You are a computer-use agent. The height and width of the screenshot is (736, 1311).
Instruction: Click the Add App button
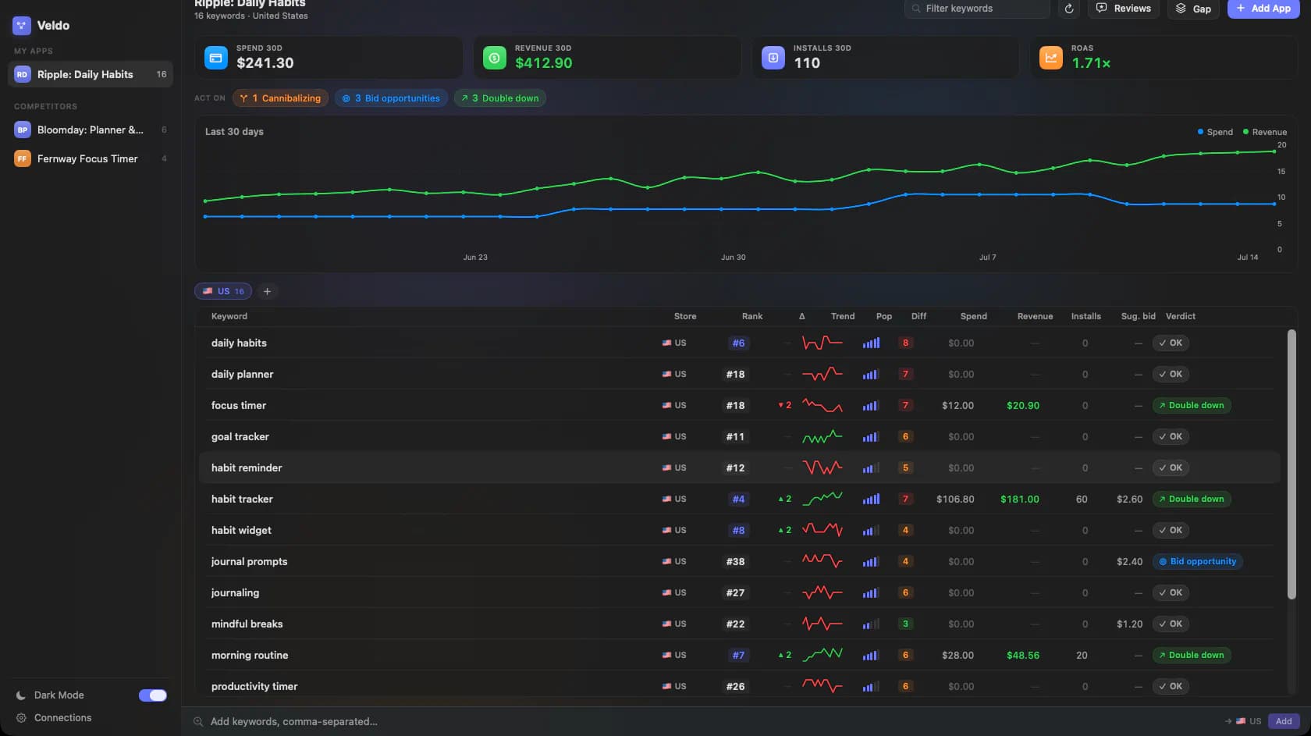coord(1263,9)
